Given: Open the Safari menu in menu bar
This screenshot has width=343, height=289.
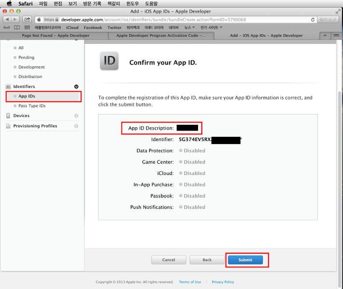Looking at the screenshot, I should (26, 3).
